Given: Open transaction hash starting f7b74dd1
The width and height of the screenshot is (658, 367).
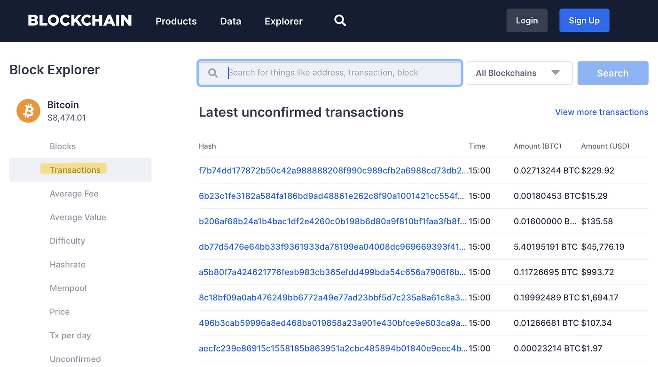Looking at the screenshot, I should point(333,170).
